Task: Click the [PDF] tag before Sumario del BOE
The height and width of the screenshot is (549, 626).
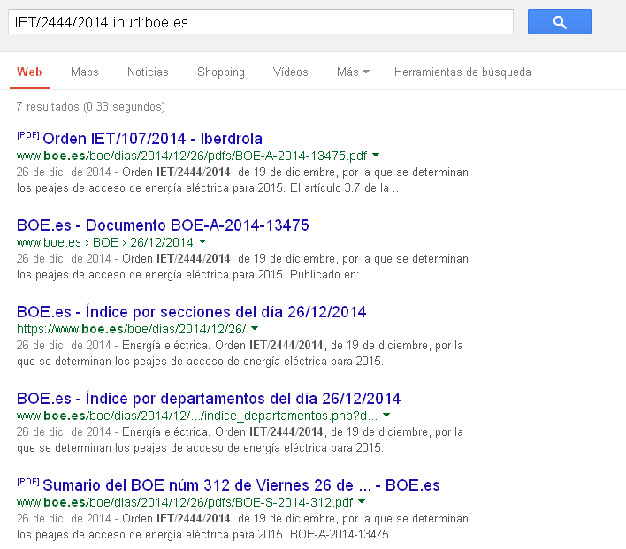Action: (28, 482)
